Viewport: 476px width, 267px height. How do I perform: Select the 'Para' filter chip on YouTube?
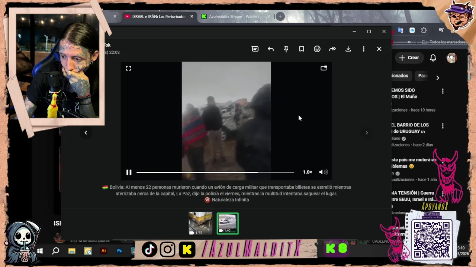click(x=422, y=76)
